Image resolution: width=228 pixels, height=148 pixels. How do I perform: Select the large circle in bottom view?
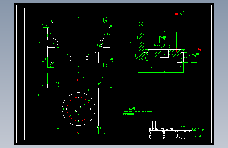click(79, 109)
